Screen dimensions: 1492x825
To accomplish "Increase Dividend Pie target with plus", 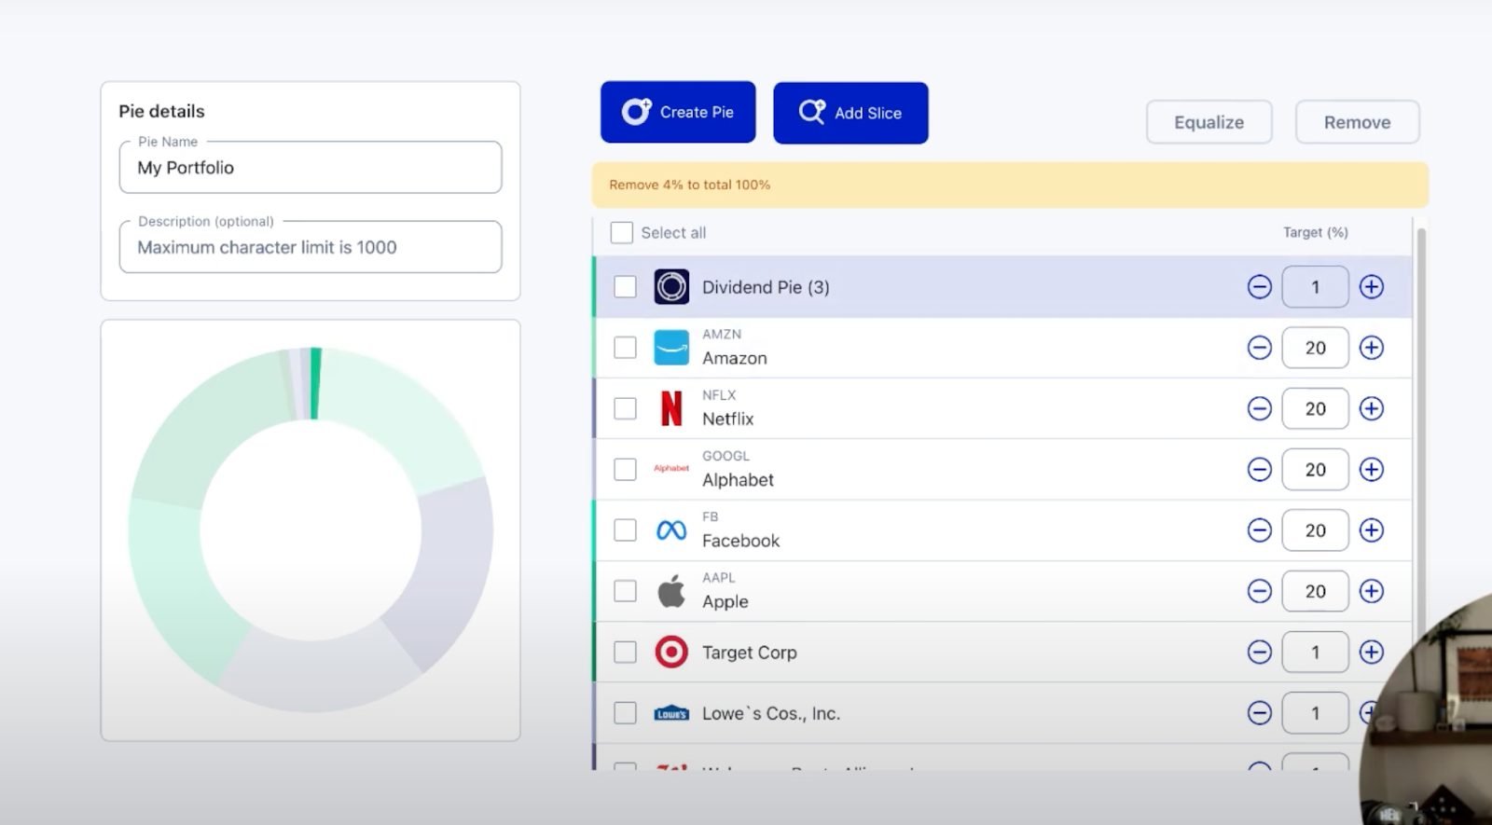I will (1372, 287).
